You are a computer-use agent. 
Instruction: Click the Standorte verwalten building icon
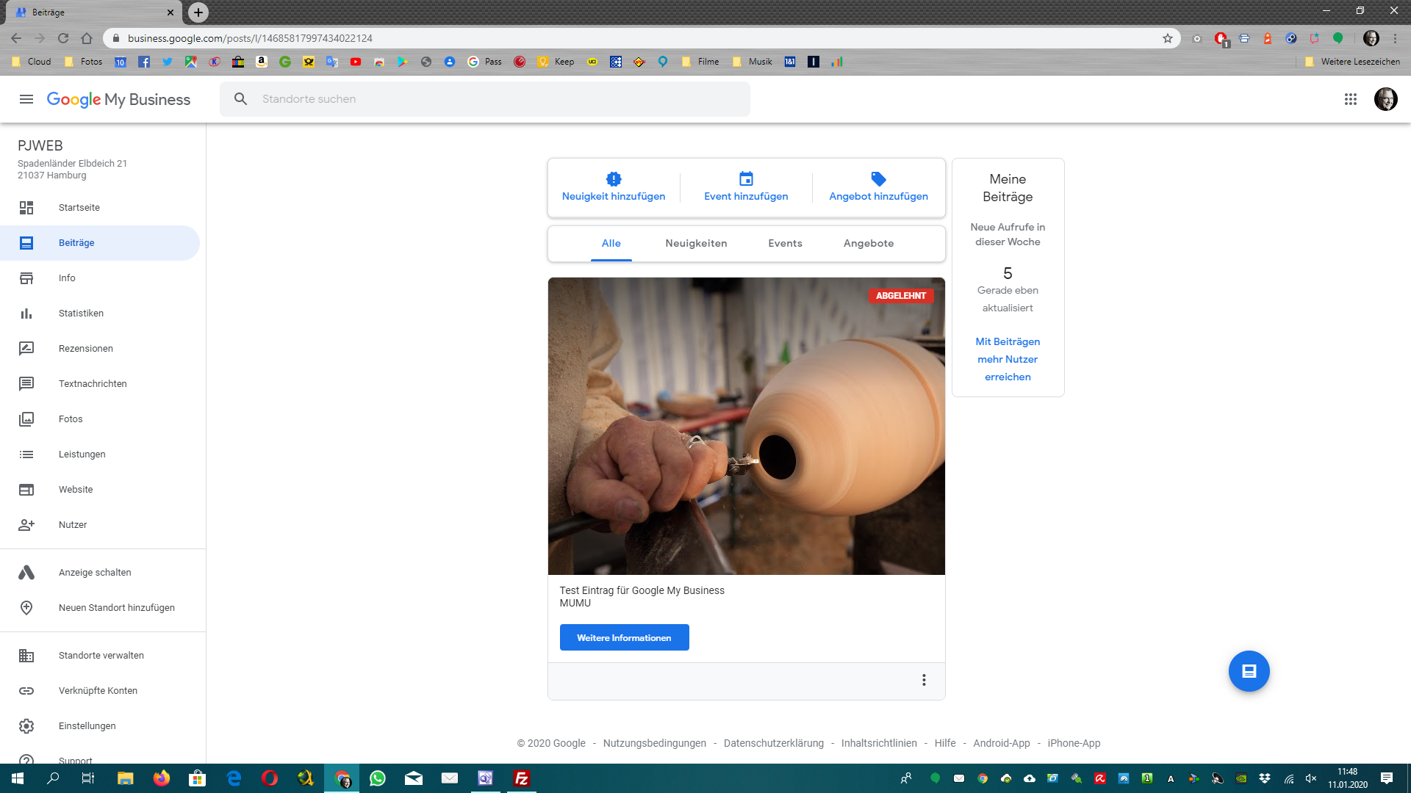click(x=26, y=656)
